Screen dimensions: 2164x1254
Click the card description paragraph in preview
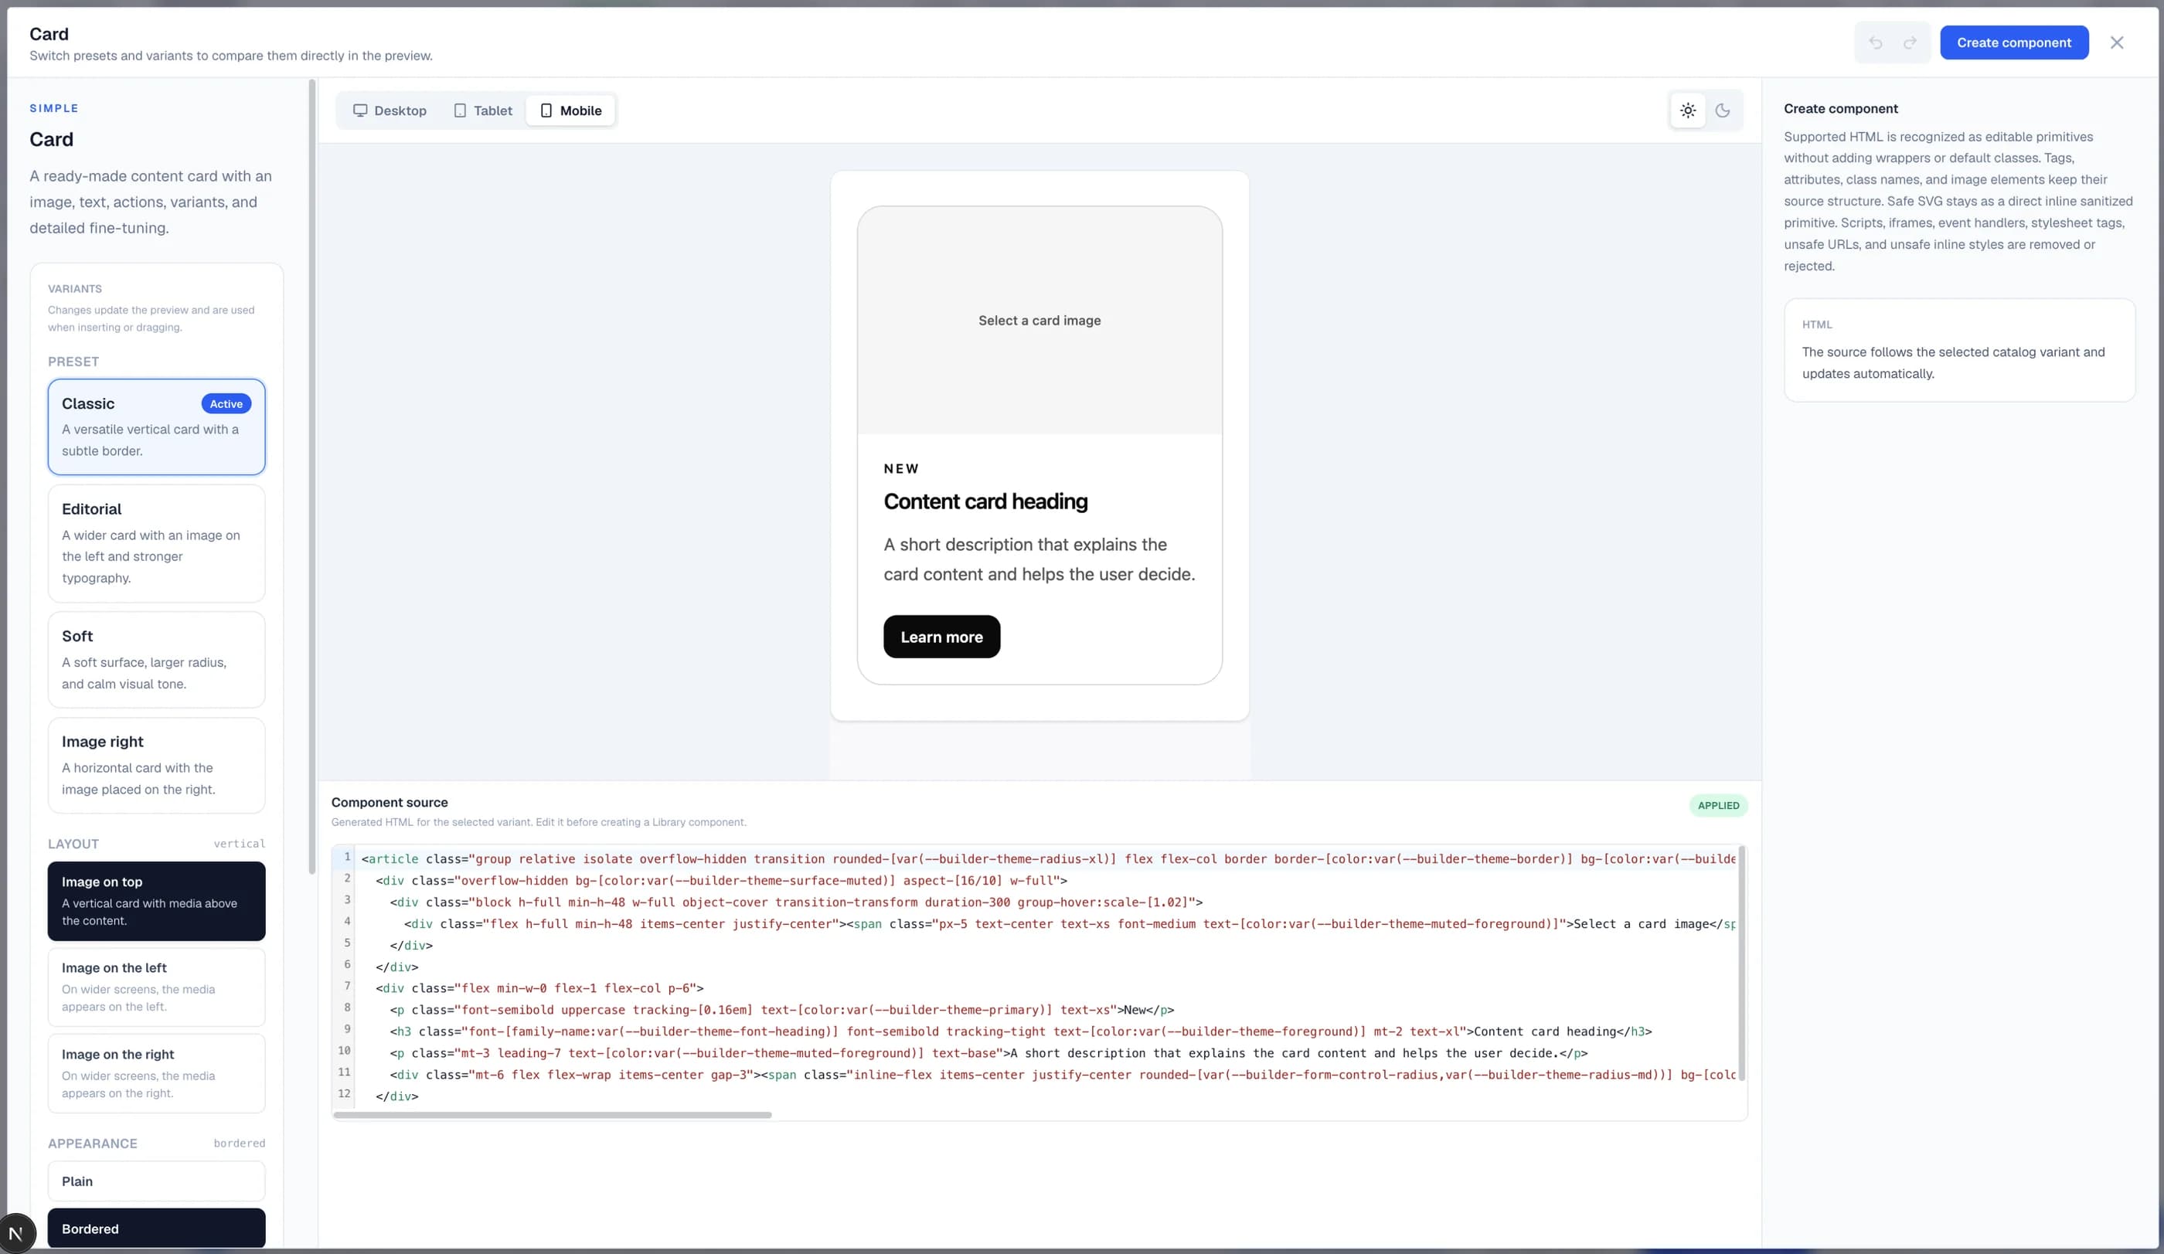tap(1039, 559)
